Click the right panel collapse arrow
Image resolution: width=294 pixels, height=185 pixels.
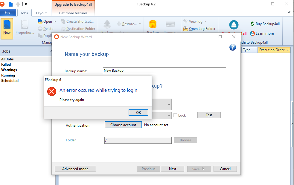point(292,124)
